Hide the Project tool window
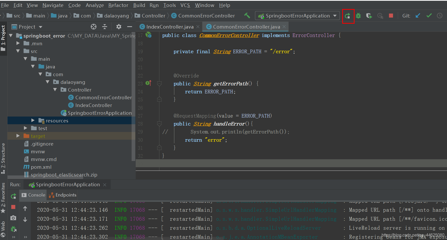This screenshot has height=240, width=447. tap(130, 26)
